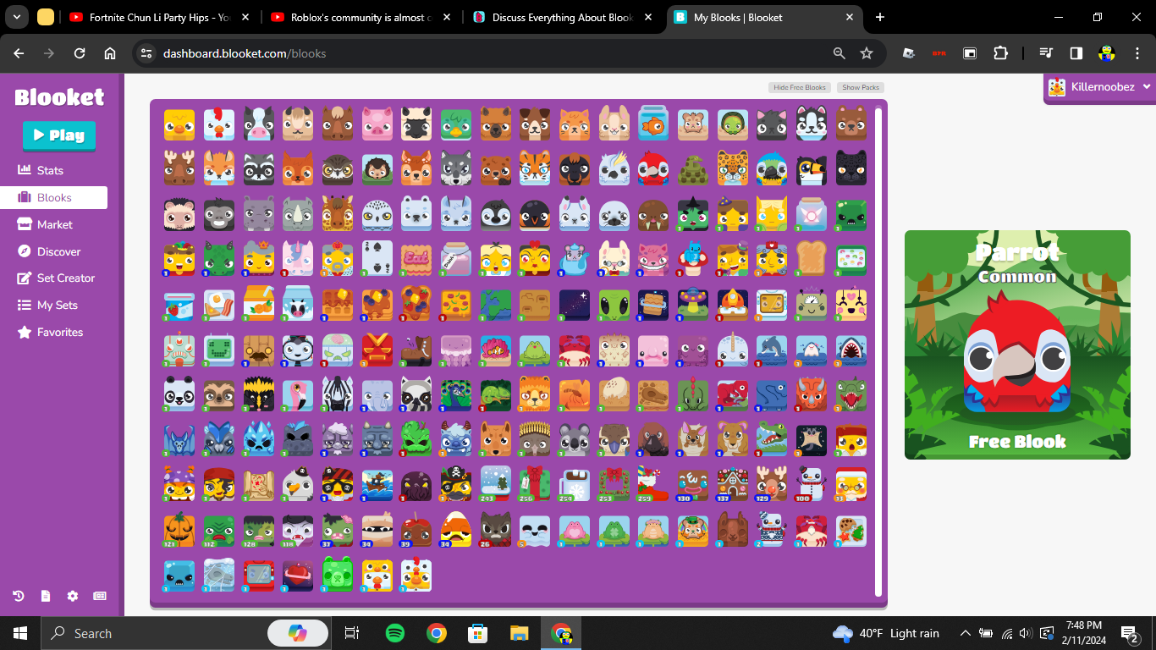Toggle Hide Free Blooks
The height and width of the screenshot is (650, 1156).
point(800,87)
